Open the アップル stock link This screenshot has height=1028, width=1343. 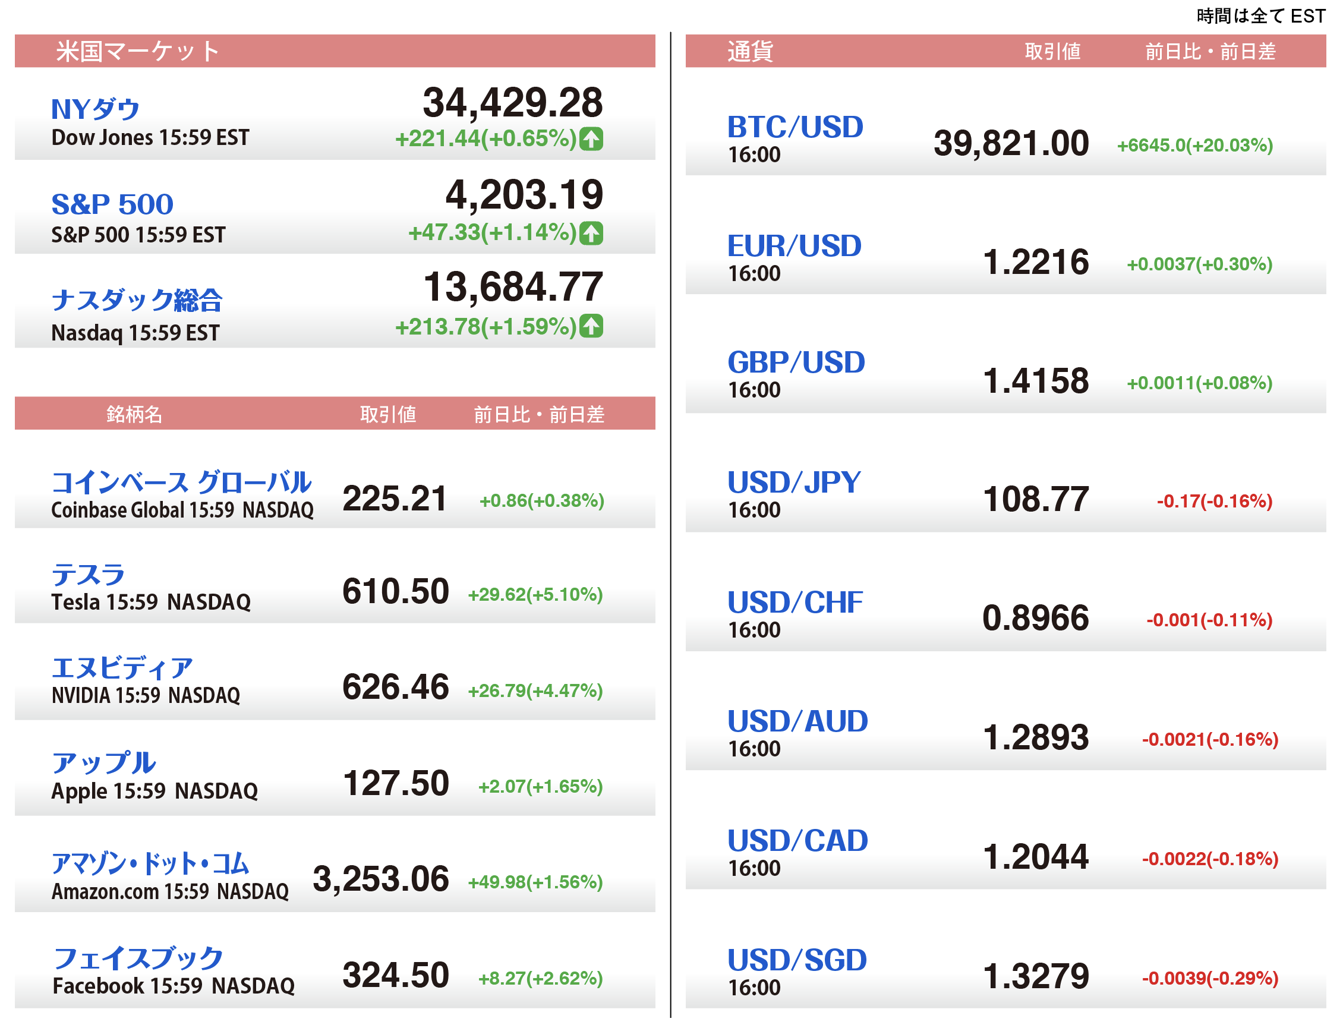point(104,764)
